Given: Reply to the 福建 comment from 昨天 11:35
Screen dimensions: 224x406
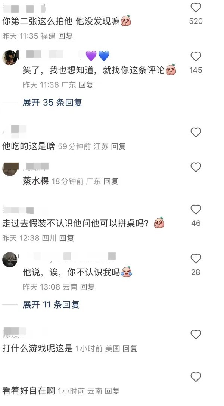Looking at the screenshot, I should pyautogui.click(x=65, y=36).
